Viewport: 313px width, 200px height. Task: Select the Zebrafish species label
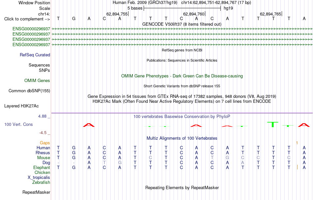point(41,183)
